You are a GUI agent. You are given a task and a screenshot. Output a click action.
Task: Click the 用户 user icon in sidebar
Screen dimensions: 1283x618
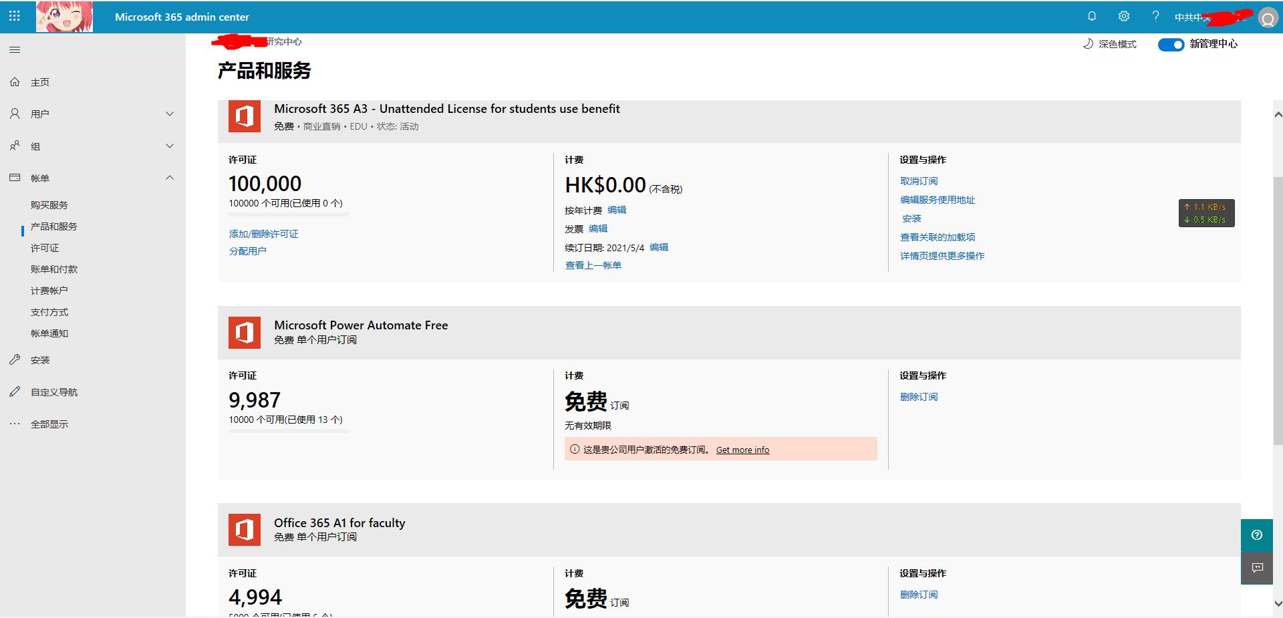pyautogui.click(x=15, y=114)
